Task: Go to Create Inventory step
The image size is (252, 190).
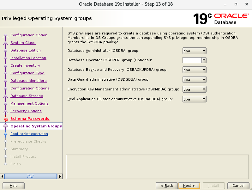Action: (x=25, y=65)
